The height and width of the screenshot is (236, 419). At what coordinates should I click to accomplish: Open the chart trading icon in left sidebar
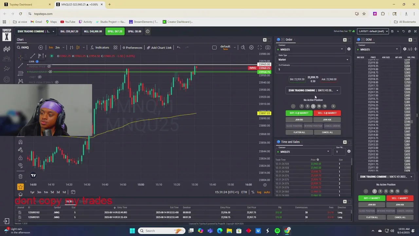7,49
